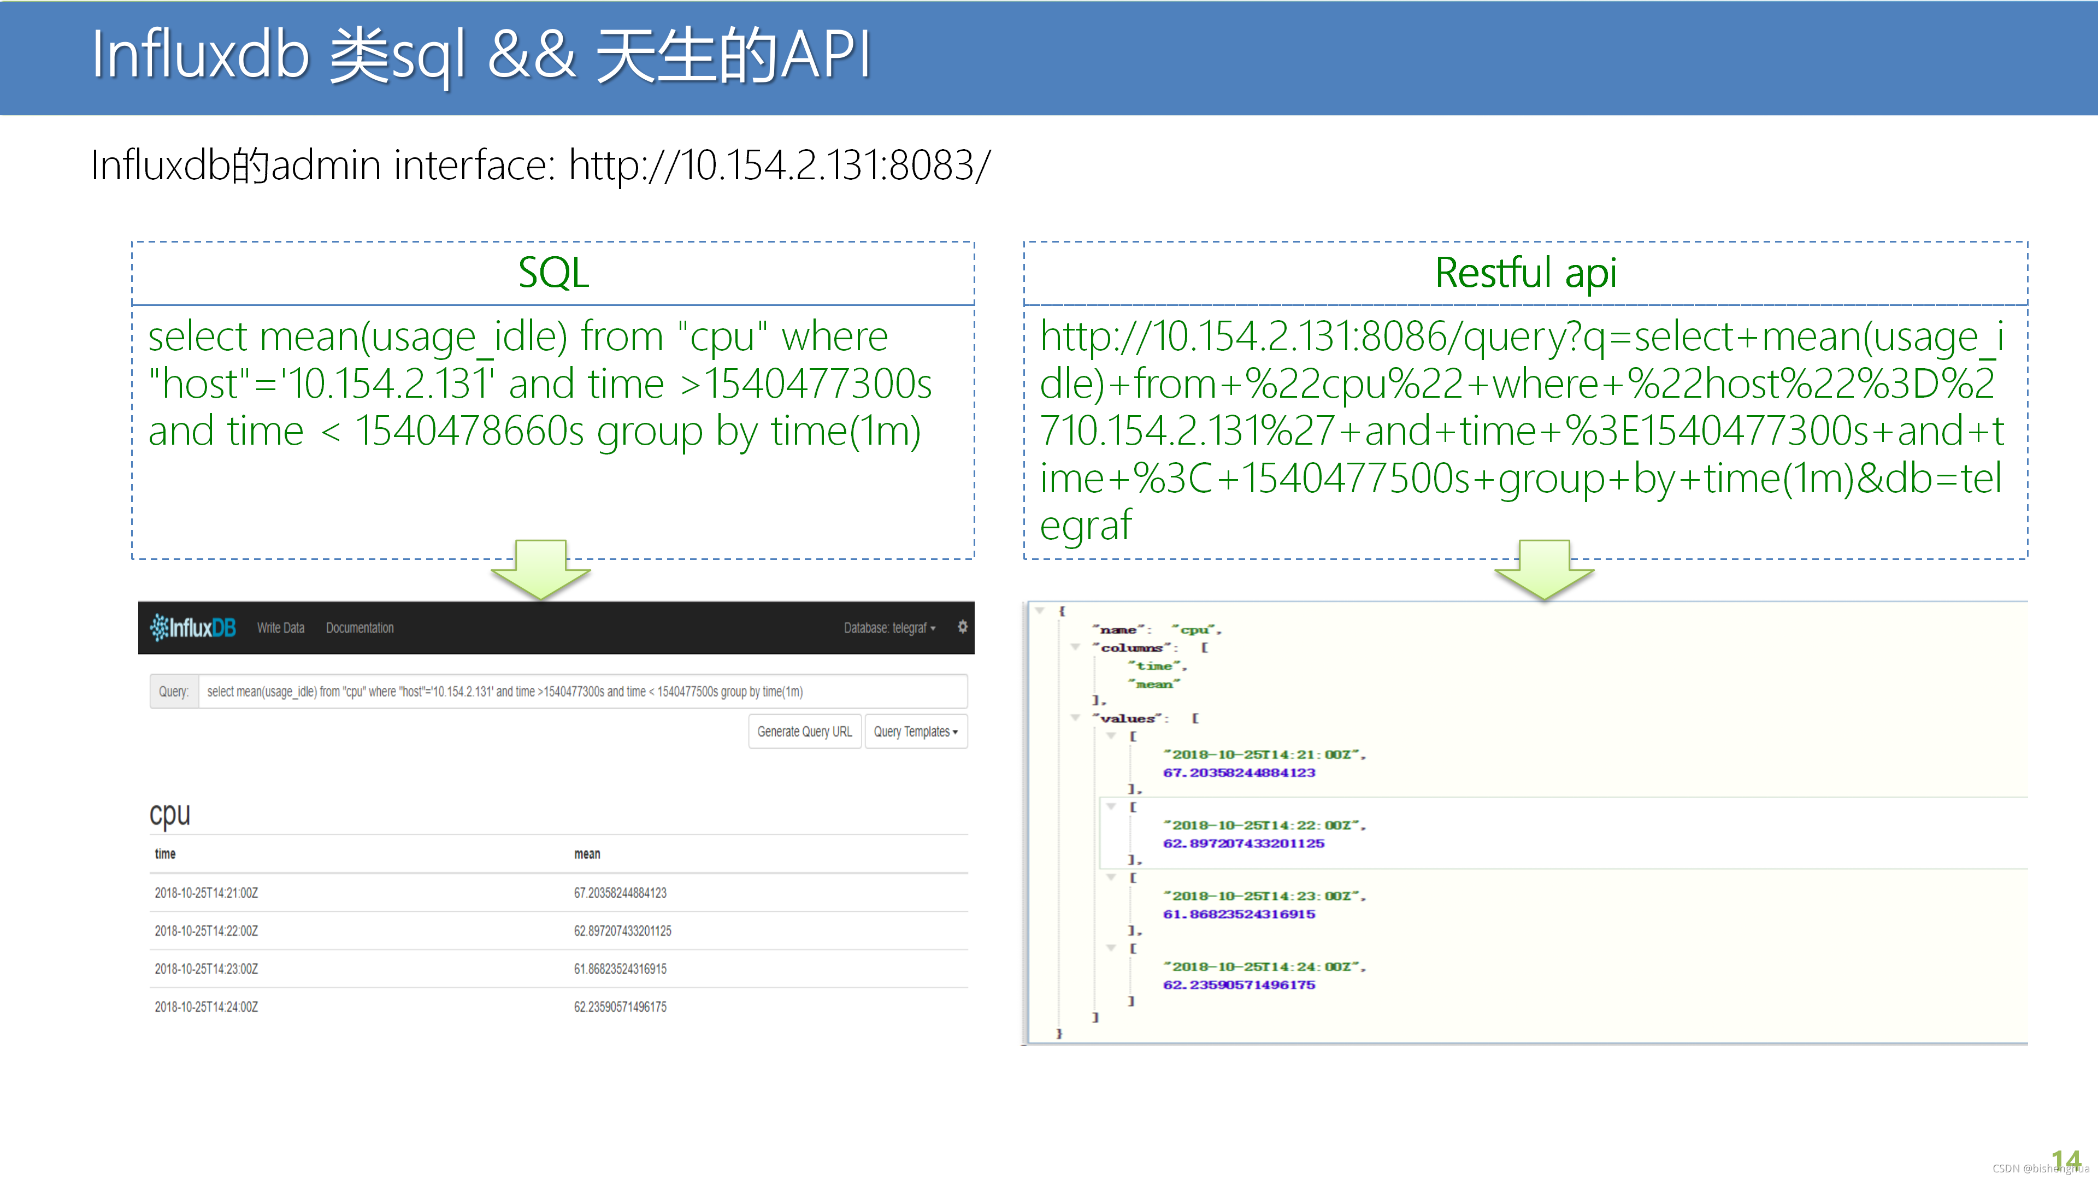
Task: Collapse the 14:23:00Z values entry
Action: [x=1111, y=878]
